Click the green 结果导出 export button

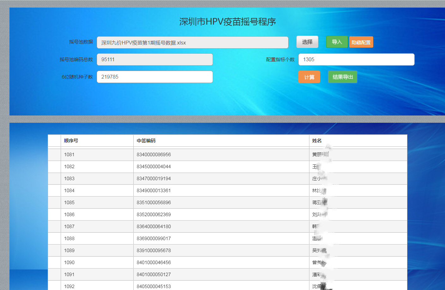[x=343, y=77]
